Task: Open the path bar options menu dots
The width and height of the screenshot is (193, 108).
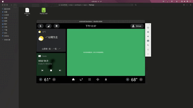Action: 132,5
